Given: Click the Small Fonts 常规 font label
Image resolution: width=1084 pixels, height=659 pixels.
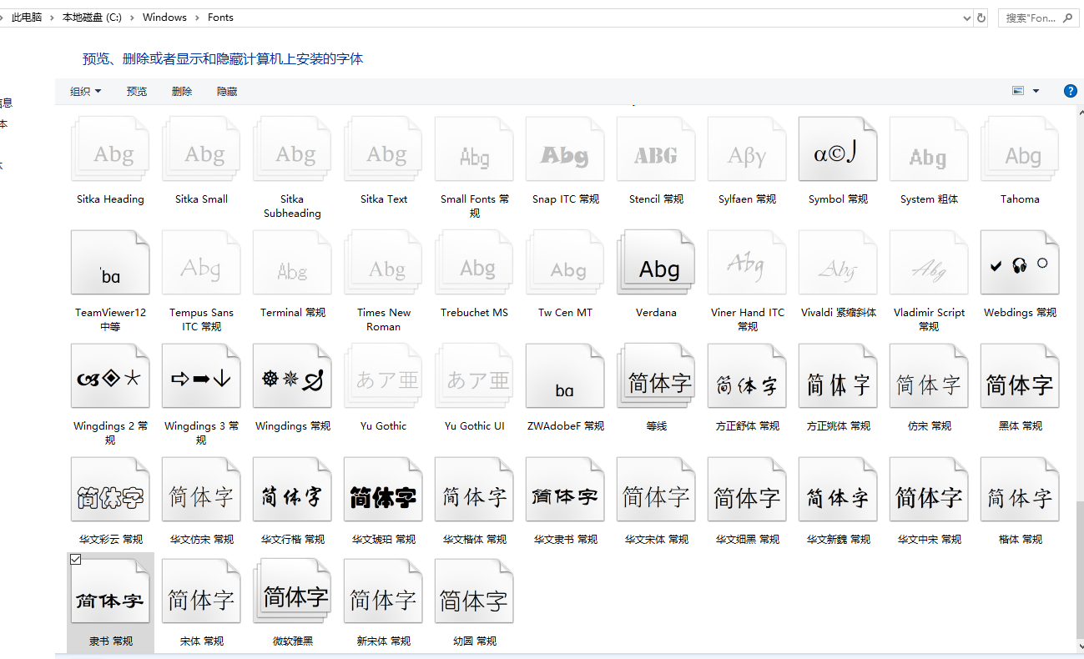Looking at the screenshot, I should (474, 206).
